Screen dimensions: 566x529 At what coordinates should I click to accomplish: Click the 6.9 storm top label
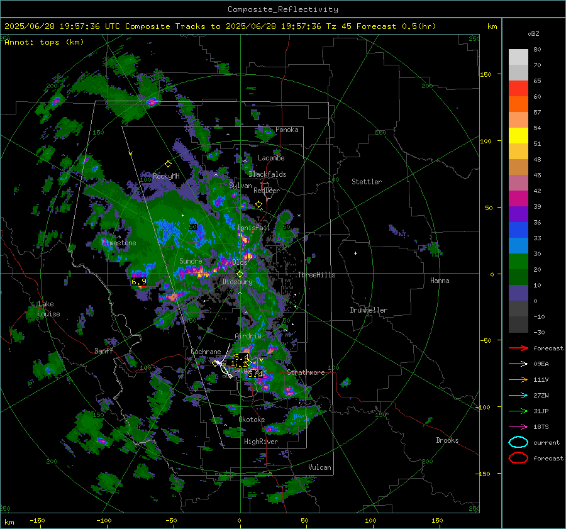point(139,282)
